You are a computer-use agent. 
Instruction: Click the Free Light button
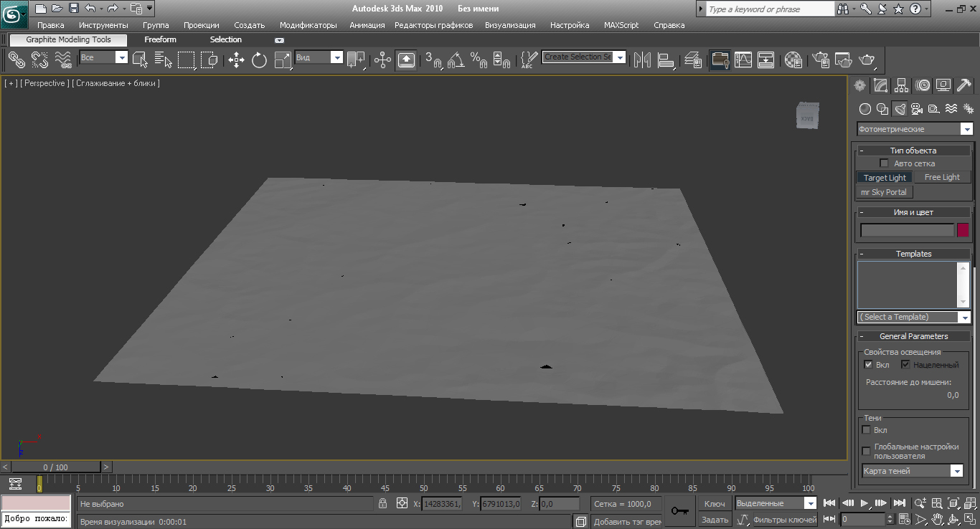pos(941,178)
